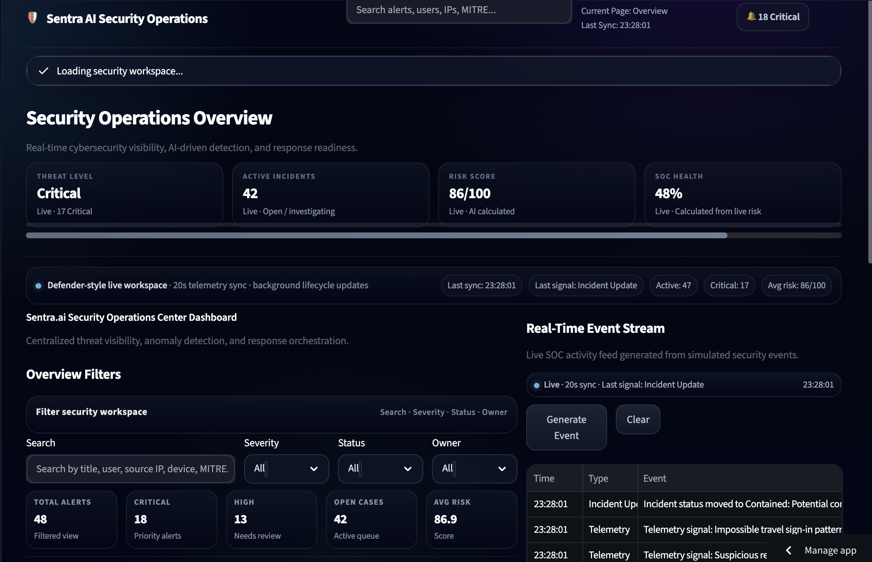
Task: Click the Total Alerts 48 stat card
Action: [x=72, y=519]
